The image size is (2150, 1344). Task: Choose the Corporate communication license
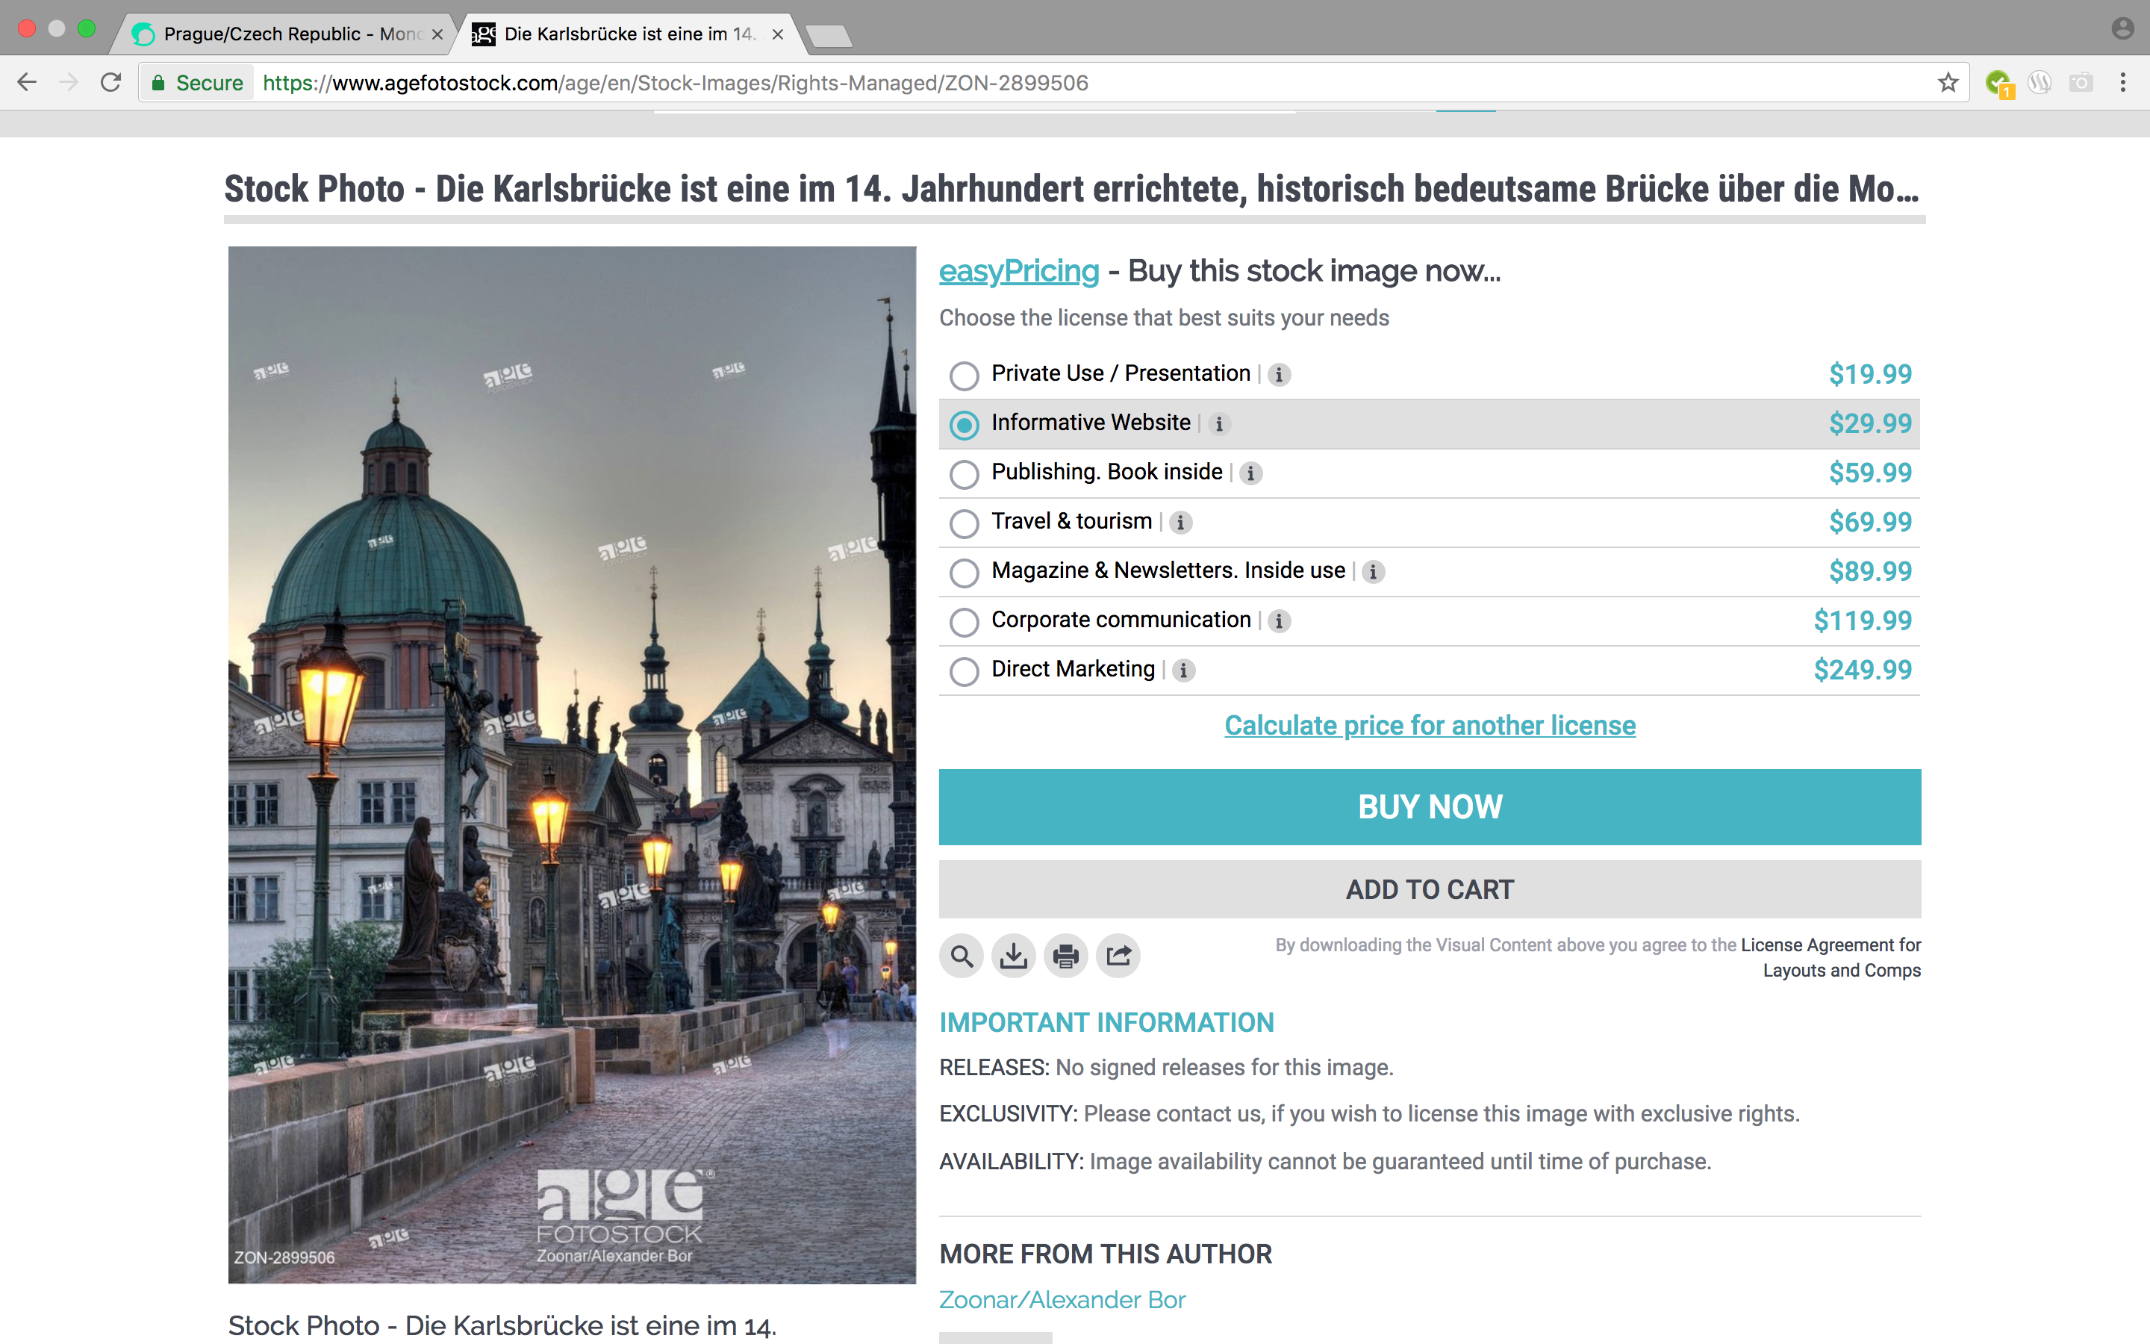pos(964,621)
